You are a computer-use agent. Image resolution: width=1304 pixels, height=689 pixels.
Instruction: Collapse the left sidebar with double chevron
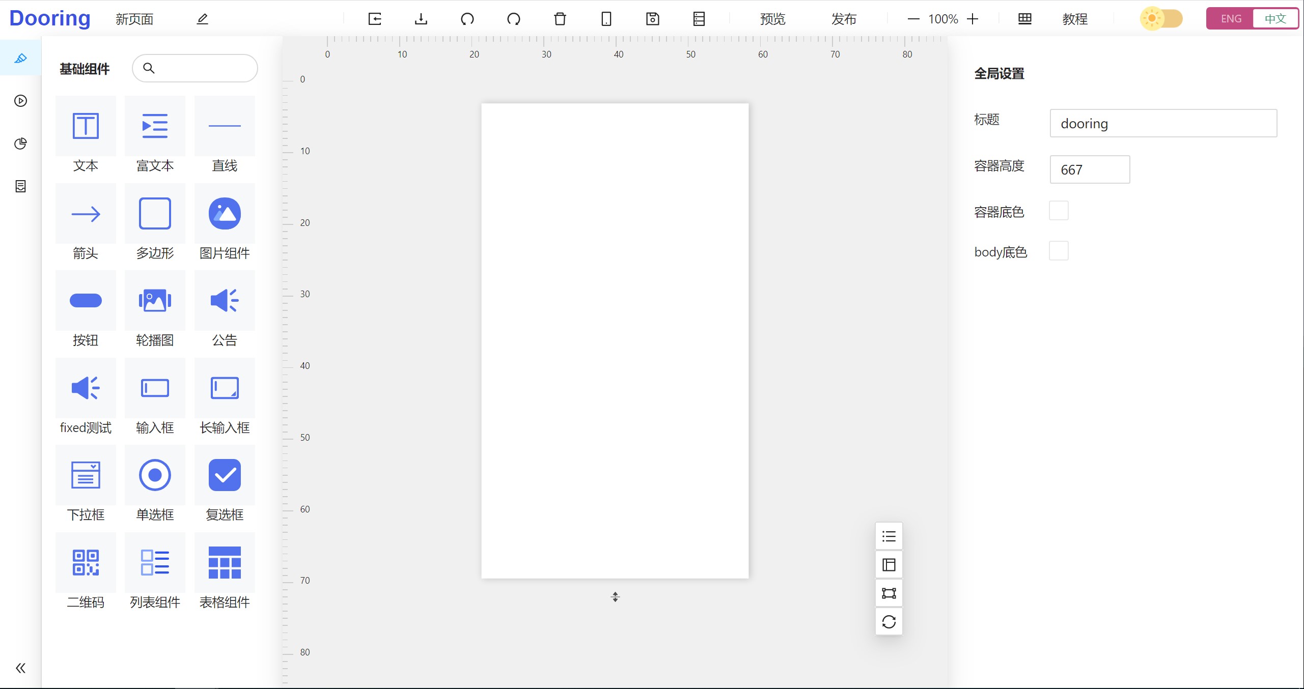(20, 668)
